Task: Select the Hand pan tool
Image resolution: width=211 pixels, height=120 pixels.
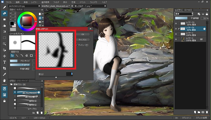Action: coord(4,80)
